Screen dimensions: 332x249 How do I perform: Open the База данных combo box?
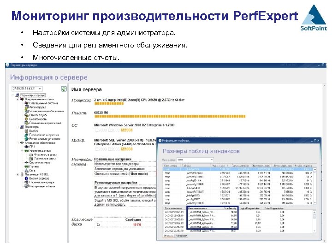[195, 160]
